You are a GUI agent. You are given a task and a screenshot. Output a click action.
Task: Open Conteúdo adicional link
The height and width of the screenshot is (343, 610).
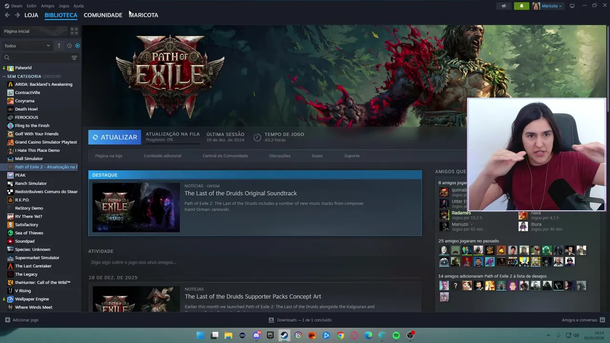point(163,156)
